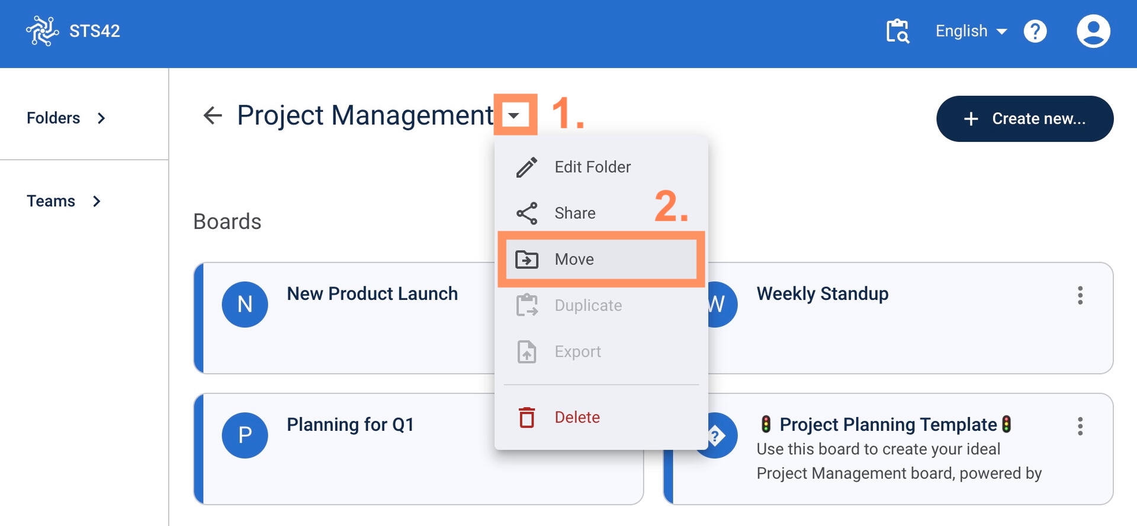The width and height of the screenshot is (1137, 526).
Task: Click the Create new... button
Action: click(1024, 119)
